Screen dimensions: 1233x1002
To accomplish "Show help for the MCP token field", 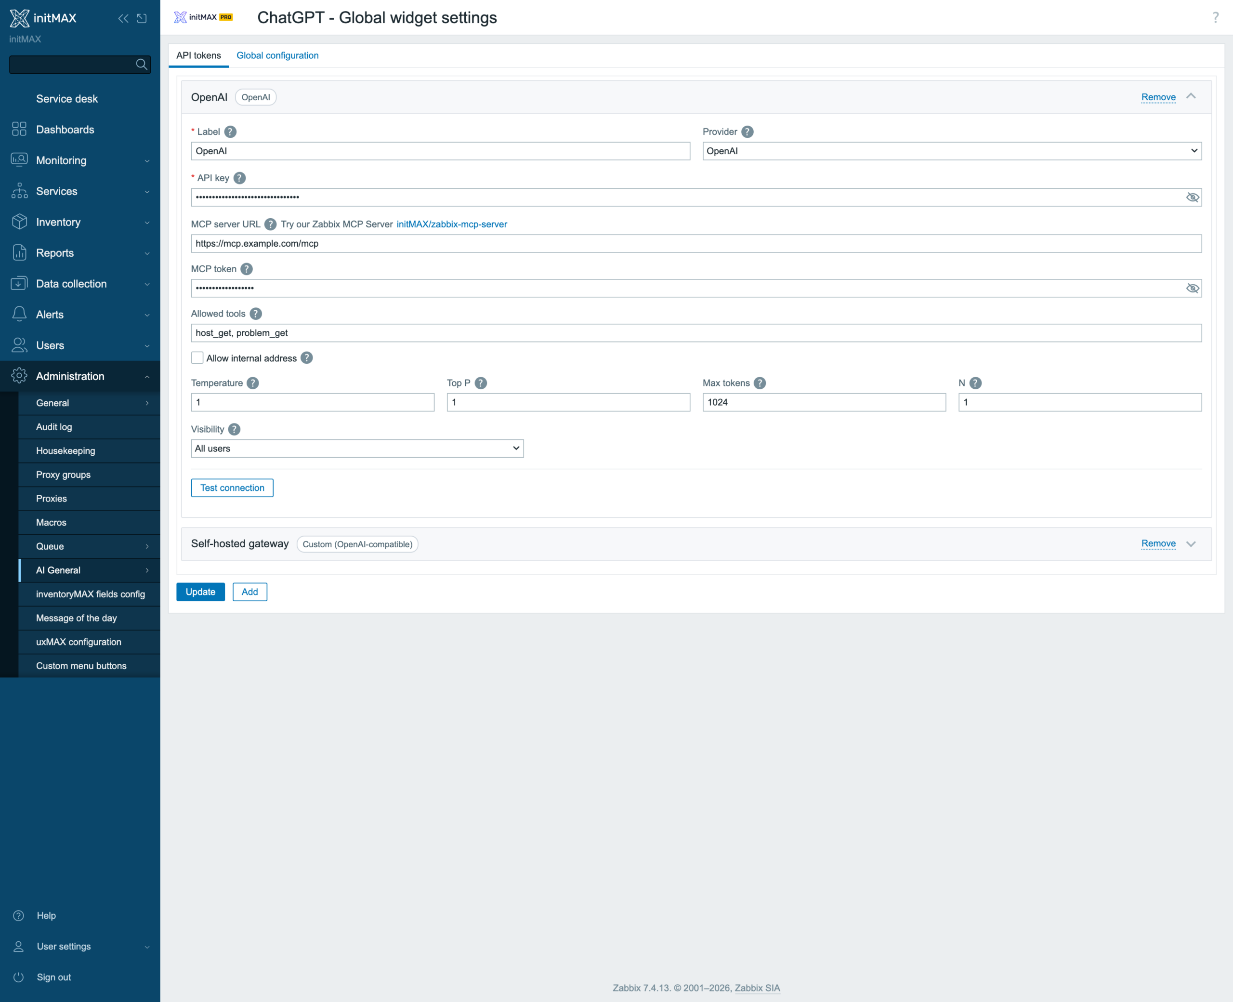I will [x=247, y=269].
